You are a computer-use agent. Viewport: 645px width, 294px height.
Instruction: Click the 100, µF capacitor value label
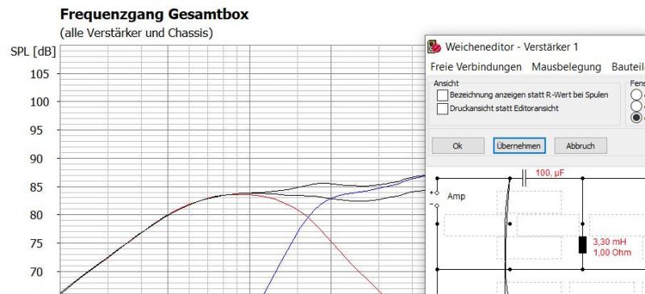(x=549, y=172)
